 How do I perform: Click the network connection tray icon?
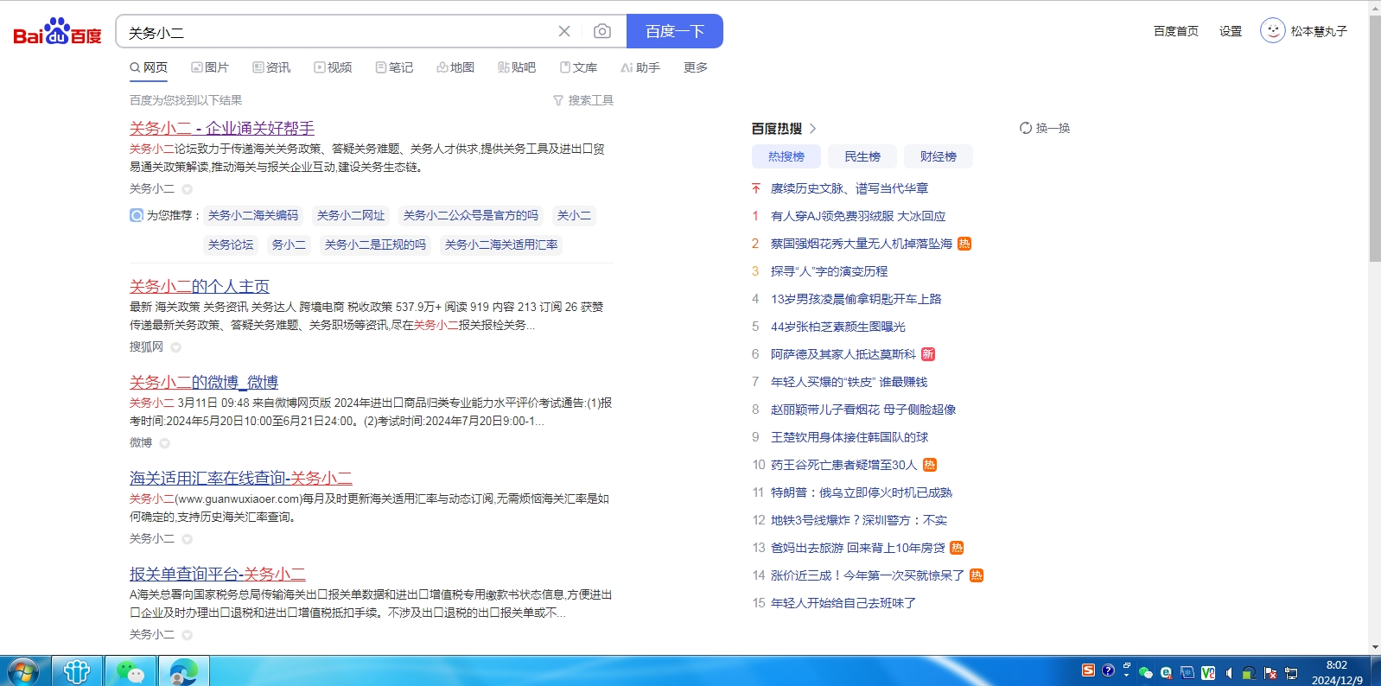(1291, 673)
